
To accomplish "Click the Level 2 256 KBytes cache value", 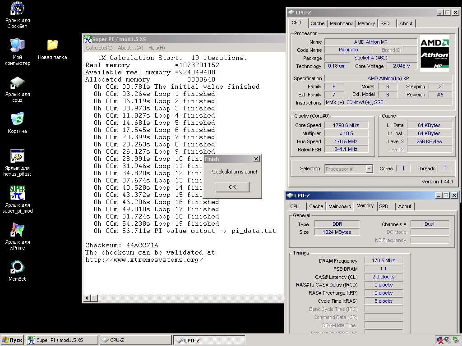I will pos(430,141).
